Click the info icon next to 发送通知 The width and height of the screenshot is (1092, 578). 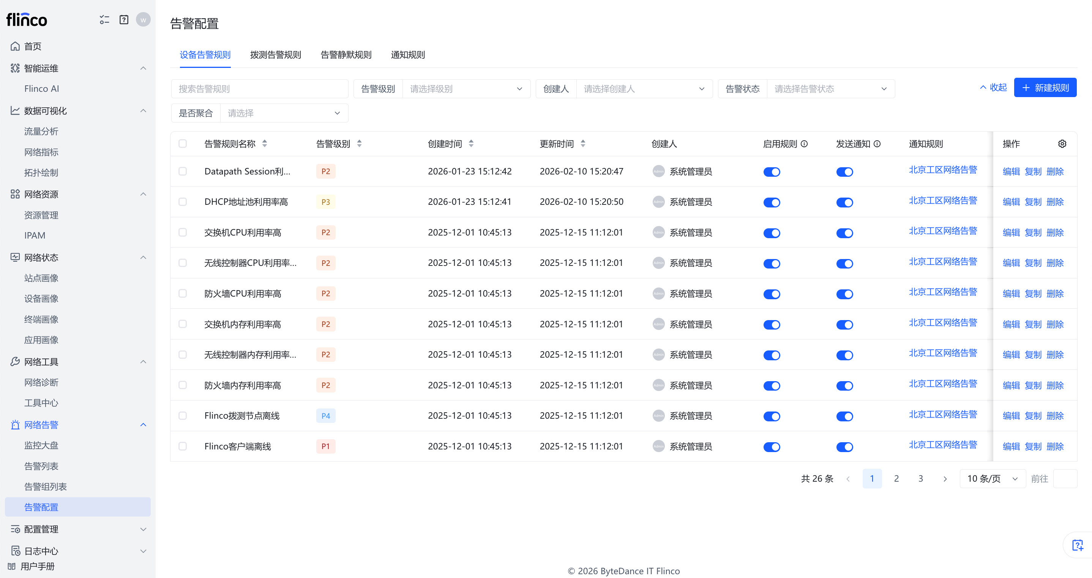tap(877, 144)
